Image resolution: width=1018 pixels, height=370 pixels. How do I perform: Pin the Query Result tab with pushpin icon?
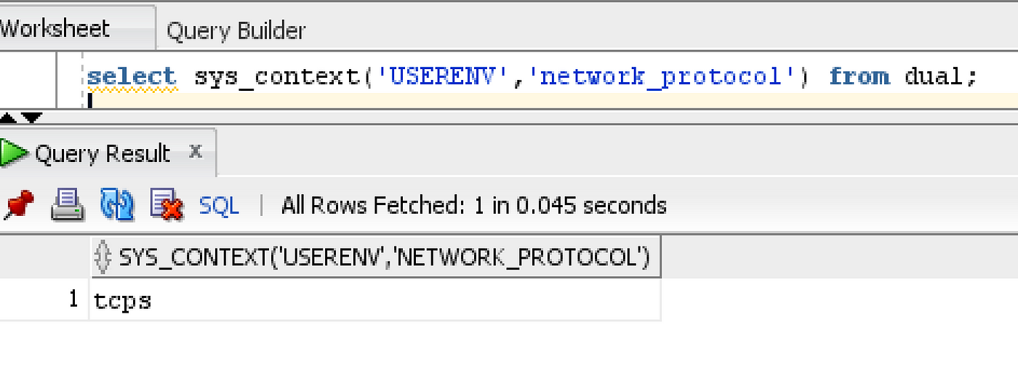click(x=17, y=206)
